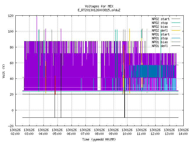Click the red line sample beside NPD1 bias
Viewport: 189px width, 142px height.
pyautogui.click(x=176, y=42)
